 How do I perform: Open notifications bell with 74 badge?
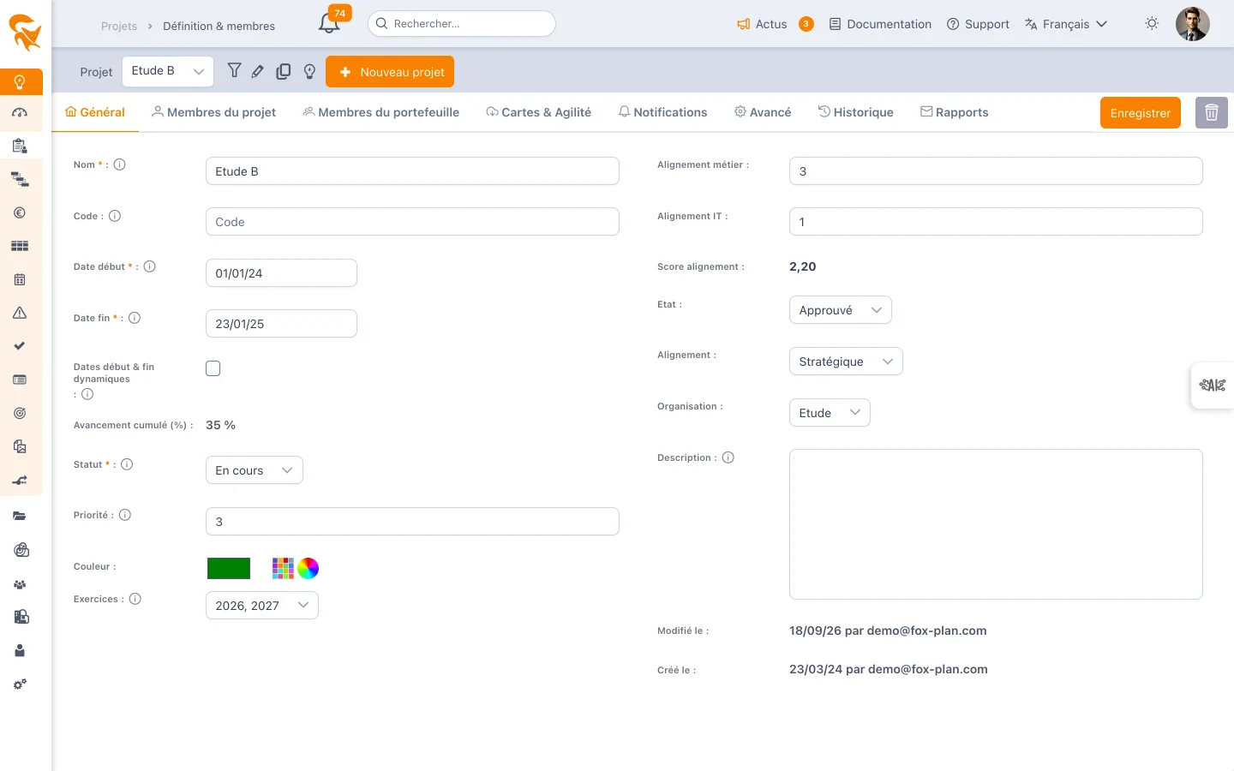coord(331,21)
